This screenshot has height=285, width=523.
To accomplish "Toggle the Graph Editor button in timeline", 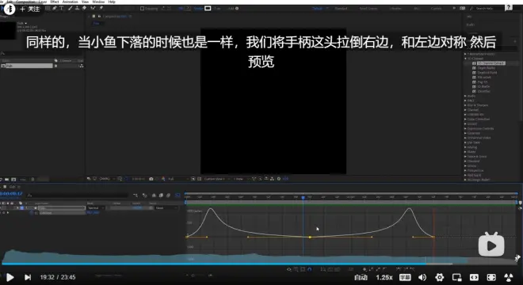I will (x=178, y=195).
